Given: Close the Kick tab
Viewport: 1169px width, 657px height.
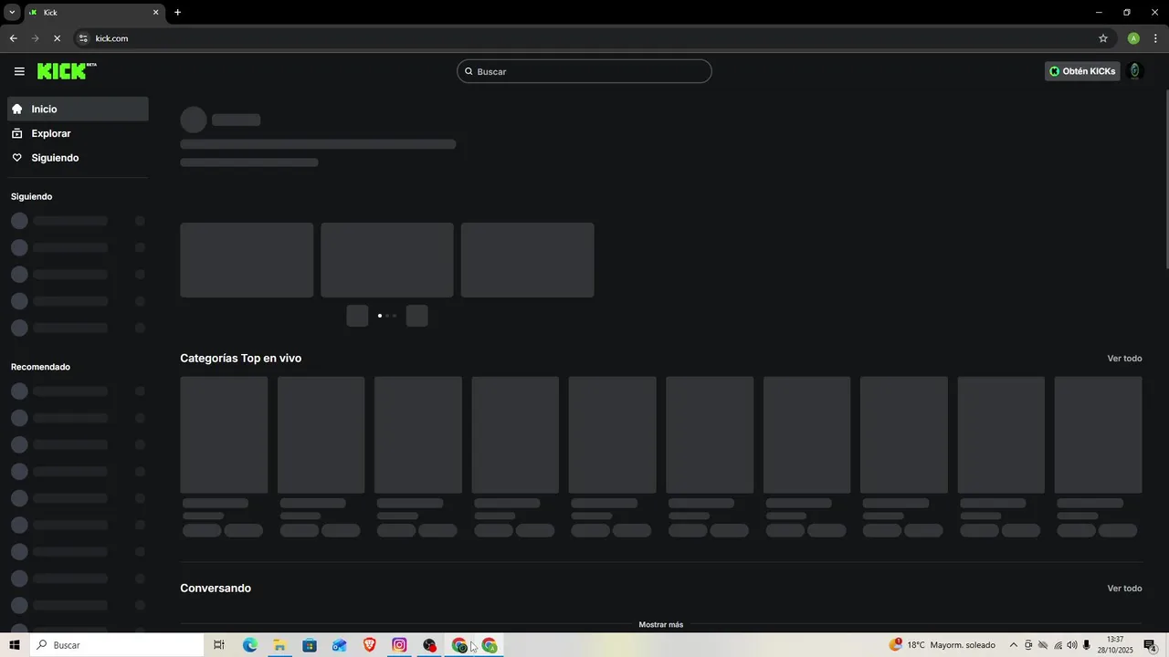Looking at the screenshot, I should (155, 13).
